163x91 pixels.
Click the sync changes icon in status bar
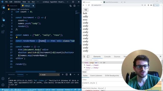pyautogui.click(x=12, y=90)
